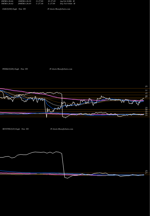Click the MONTHLY(49) chart title
Viewport: 150px width, 216px height.
[x=15, y=129]
